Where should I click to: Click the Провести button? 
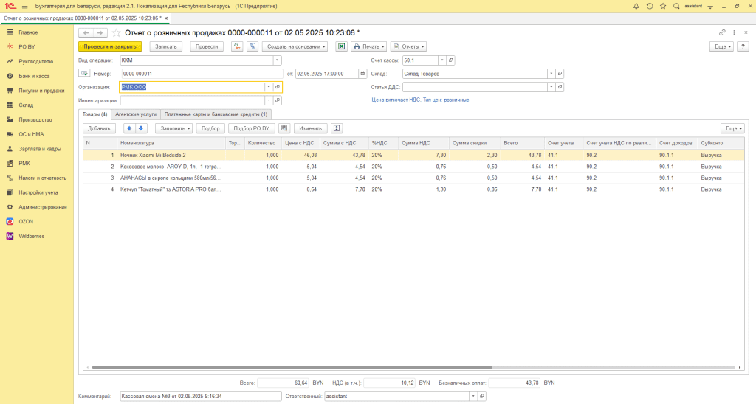207,46
